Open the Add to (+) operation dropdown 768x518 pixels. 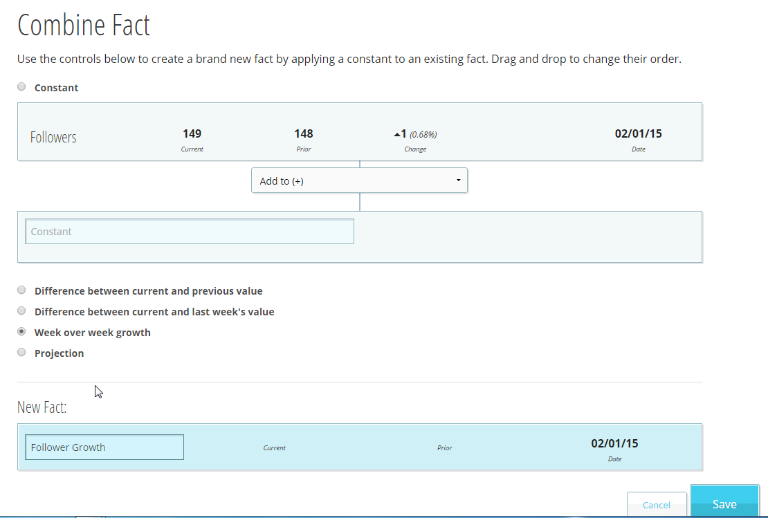[359, 181]
